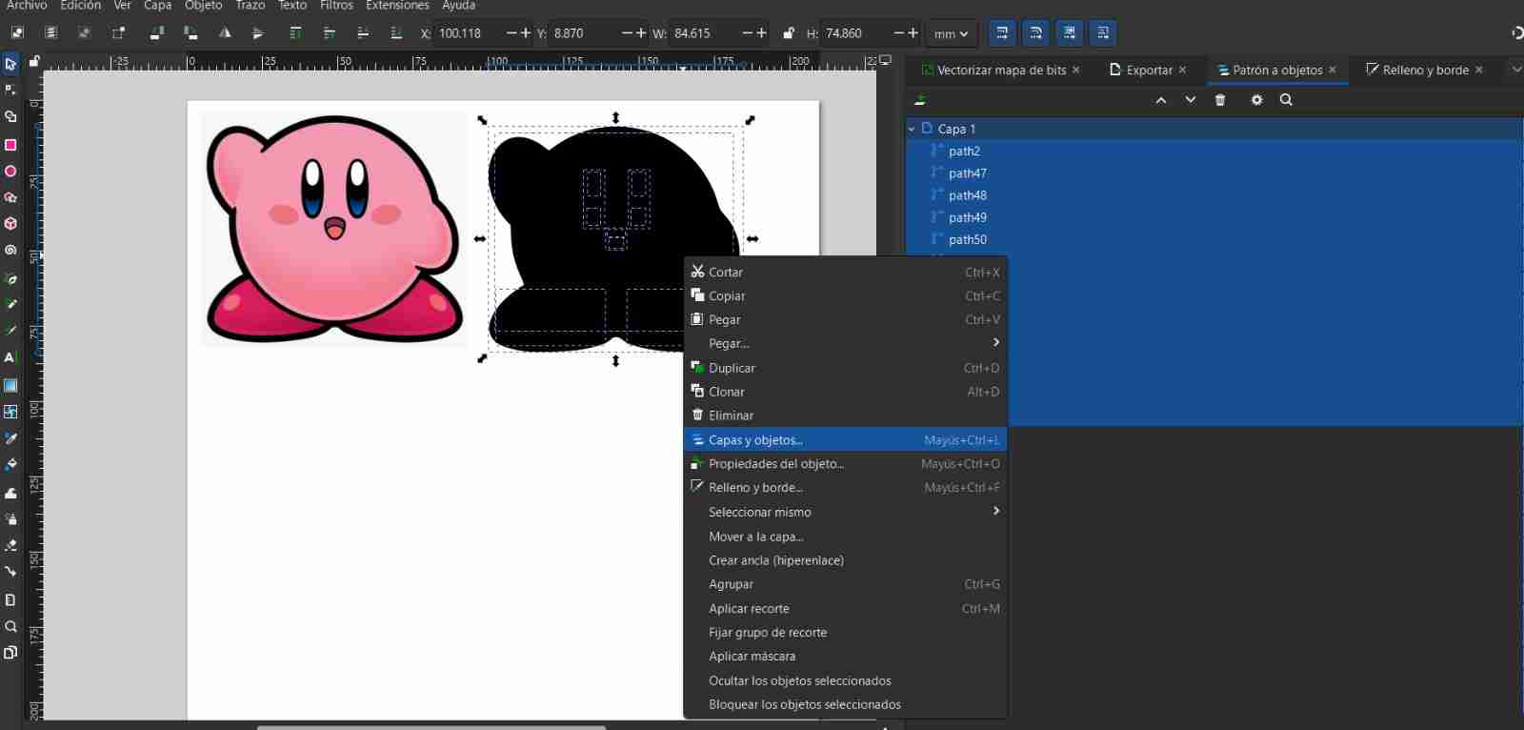
Task: Click Ocultar los objetos seleccionados
Action: (x=845, y=680)
